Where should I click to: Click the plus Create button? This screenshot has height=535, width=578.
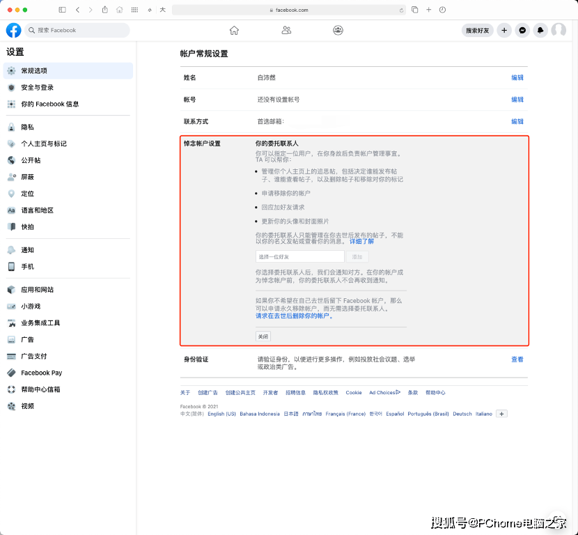tap(504, 30)
